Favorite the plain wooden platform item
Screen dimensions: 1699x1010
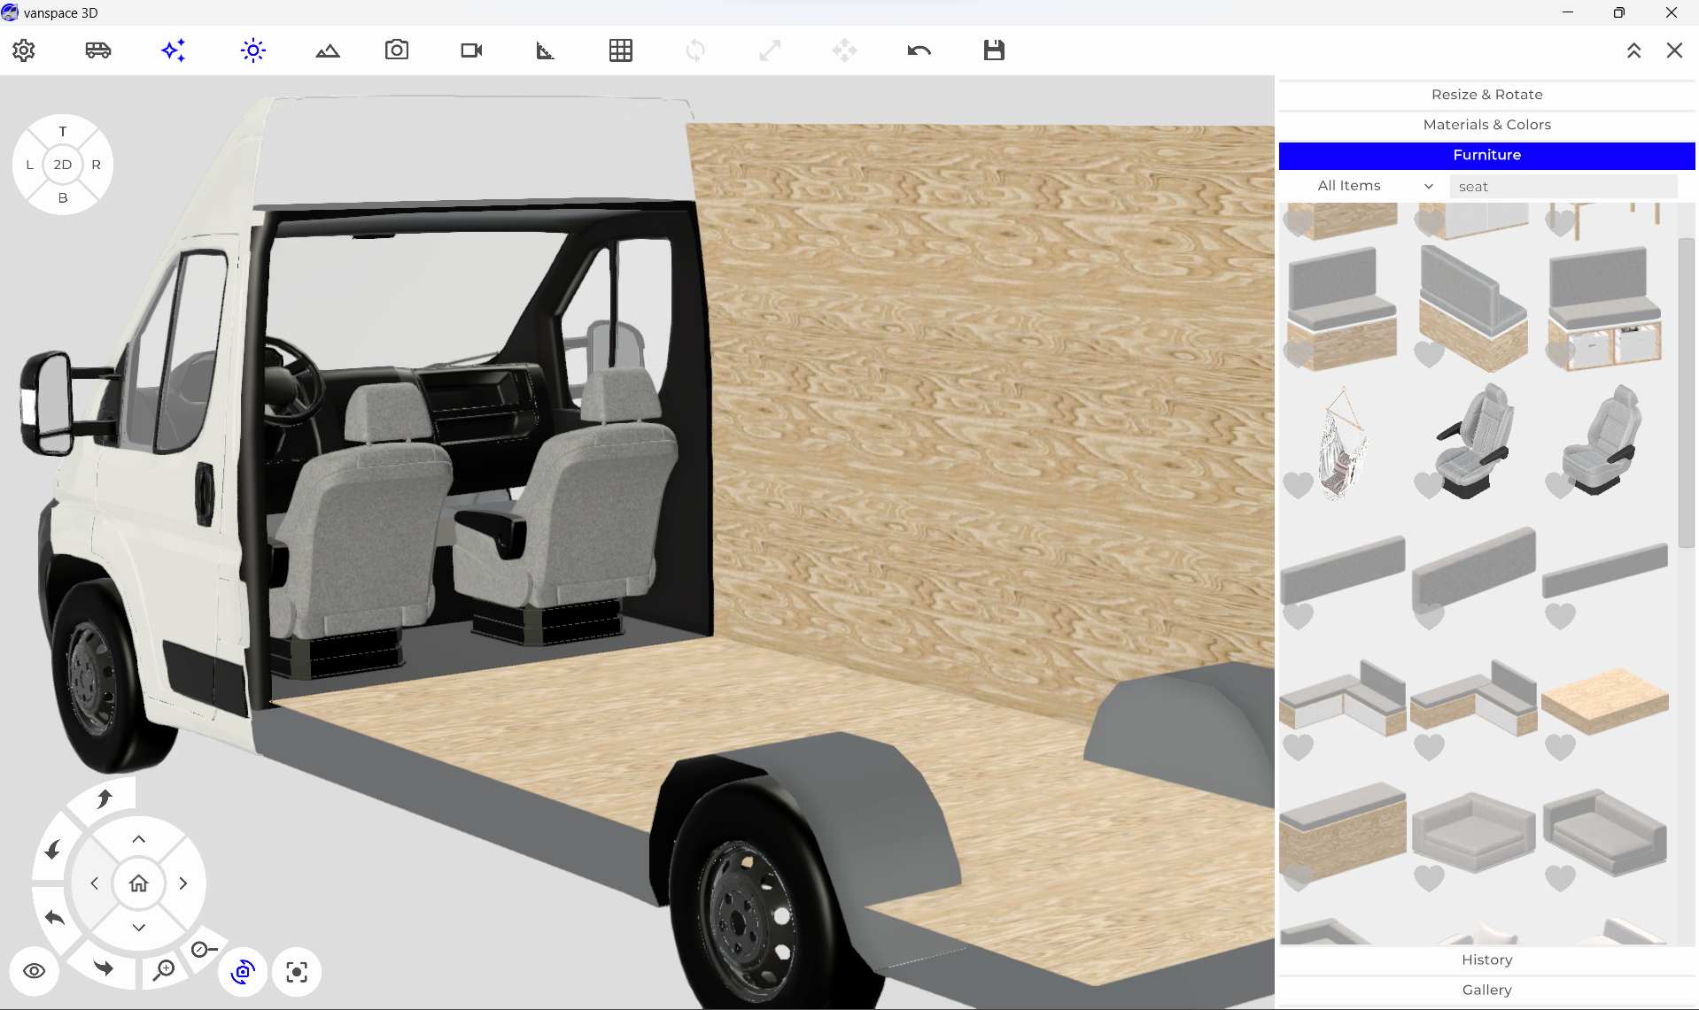tap(1561, 747)
